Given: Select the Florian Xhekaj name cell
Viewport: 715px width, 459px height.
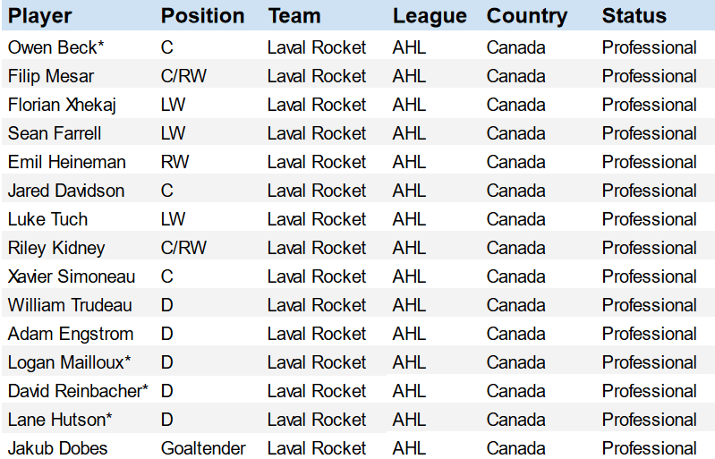Looking at the screenshot, I should point(62,105).
